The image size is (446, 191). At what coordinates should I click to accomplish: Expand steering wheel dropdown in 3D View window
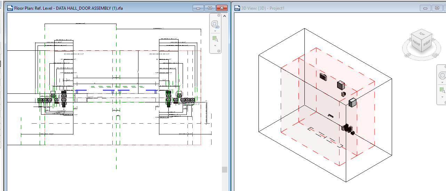coord(443,83)
